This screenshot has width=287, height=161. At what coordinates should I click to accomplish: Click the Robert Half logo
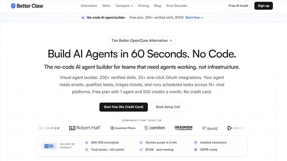tap(85, 128)
